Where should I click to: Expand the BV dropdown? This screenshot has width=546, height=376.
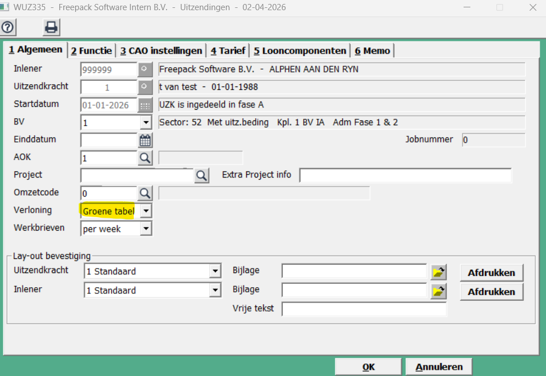coord(146,123)
